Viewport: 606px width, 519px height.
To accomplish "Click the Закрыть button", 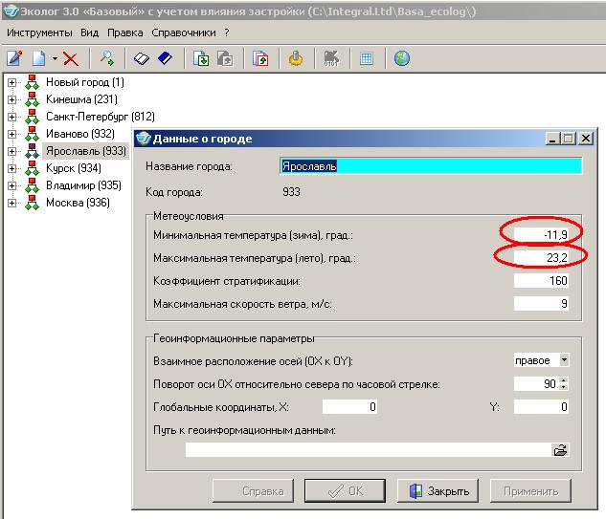I will tap(438, 491).
